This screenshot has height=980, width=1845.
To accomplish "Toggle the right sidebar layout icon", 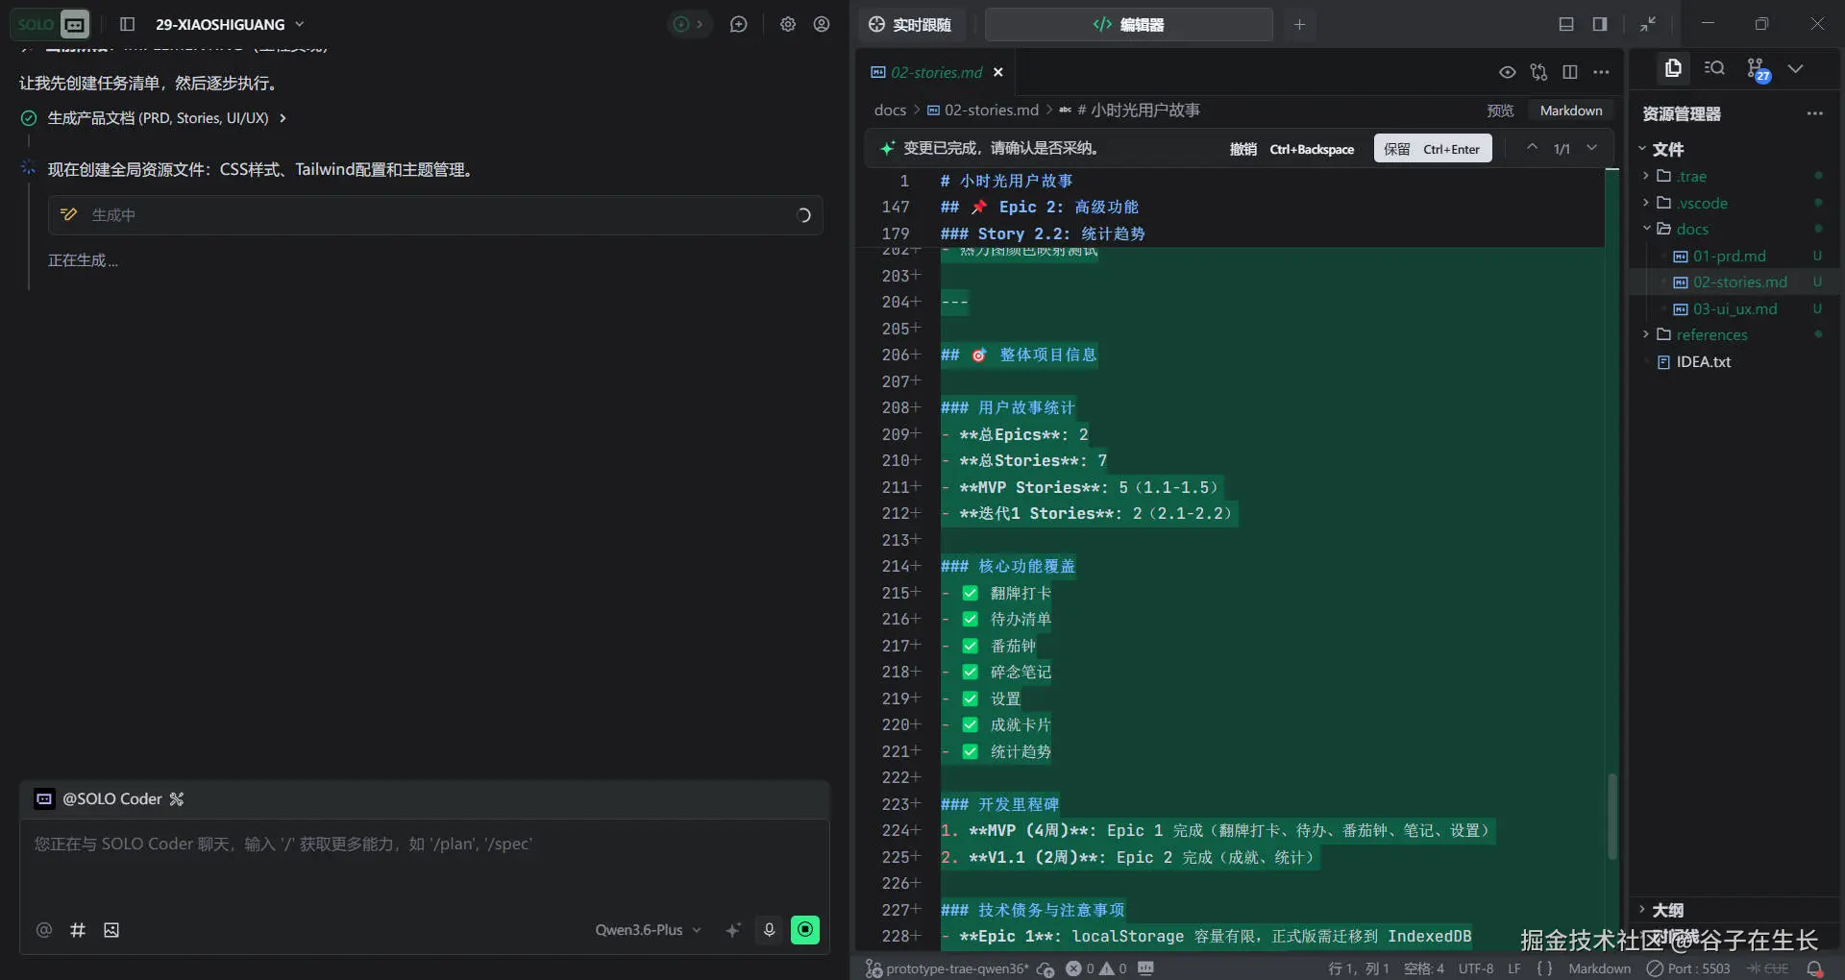I will pyautogui.click(x=1600, y=24).
